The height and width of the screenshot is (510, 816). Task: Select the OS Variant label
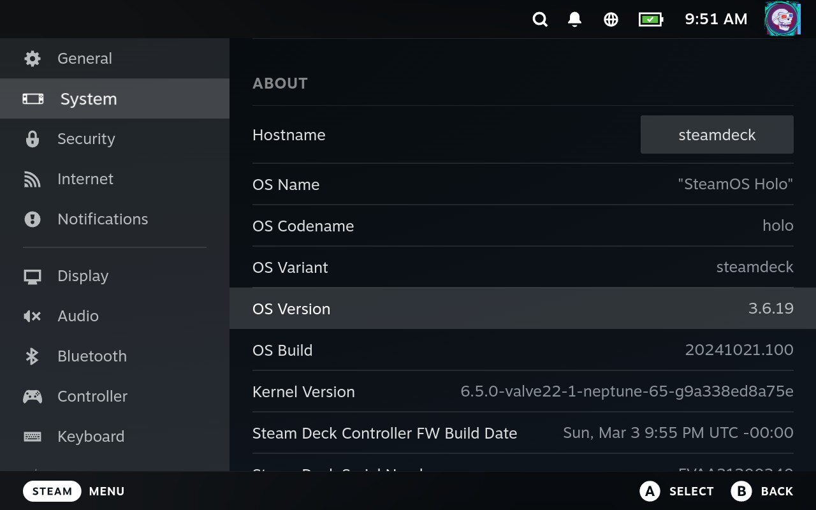[290, 268]
